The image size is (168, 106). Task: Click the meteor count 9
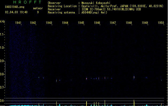tap(38, 12)
